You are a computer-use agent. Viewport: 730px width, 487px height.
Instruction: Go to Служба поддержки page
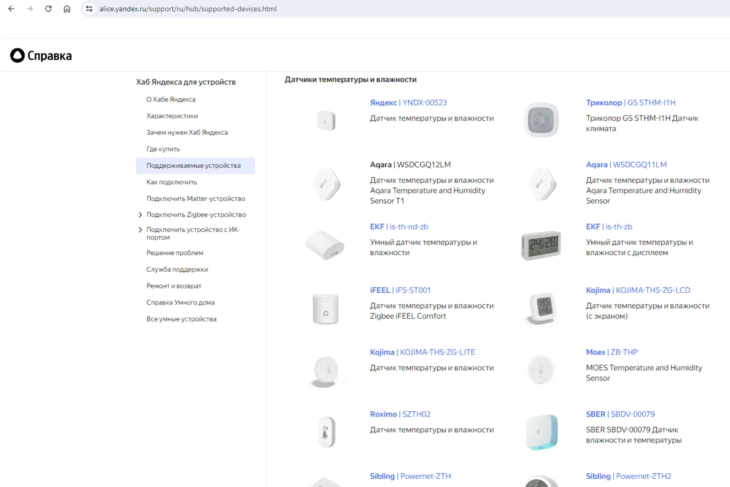[177, 269]
